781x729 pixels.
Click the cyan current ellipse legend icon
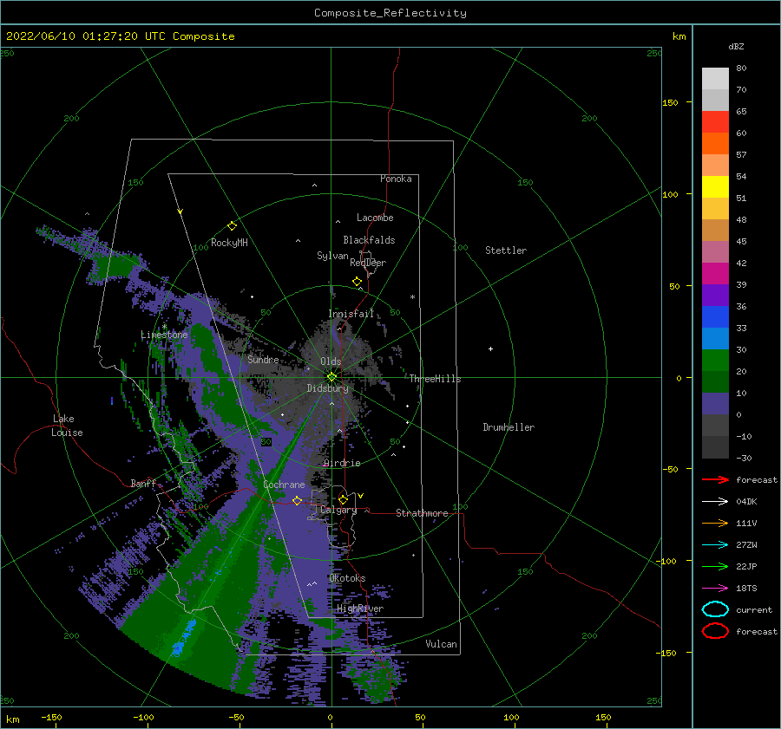tap(715, 609)
